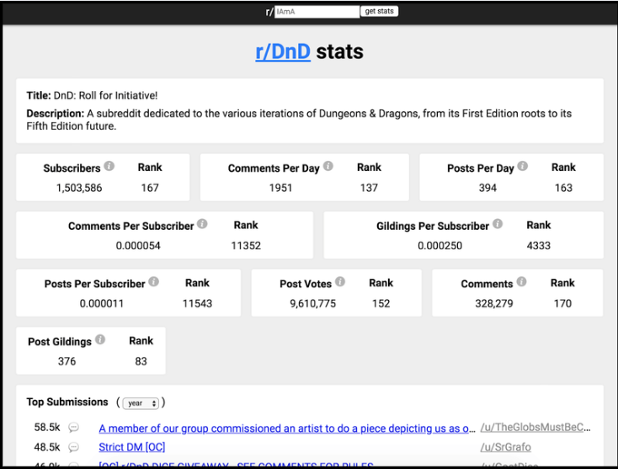The width and height of the screenshot is (618, 469).
Task: Click info icon beside Post Gildings
Action: click(x=100, y=340)
